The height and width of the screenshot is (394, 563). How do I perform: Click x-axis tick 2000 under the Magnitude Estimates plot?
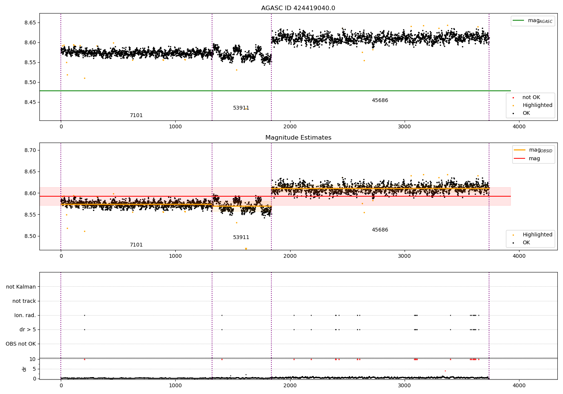click(290, 256)
